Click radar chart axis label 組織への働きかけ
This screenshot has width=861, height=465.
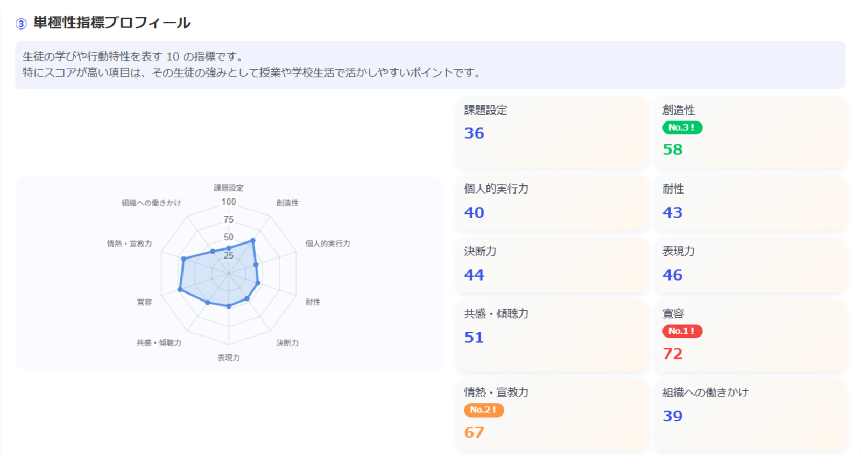tap(151, 203)
